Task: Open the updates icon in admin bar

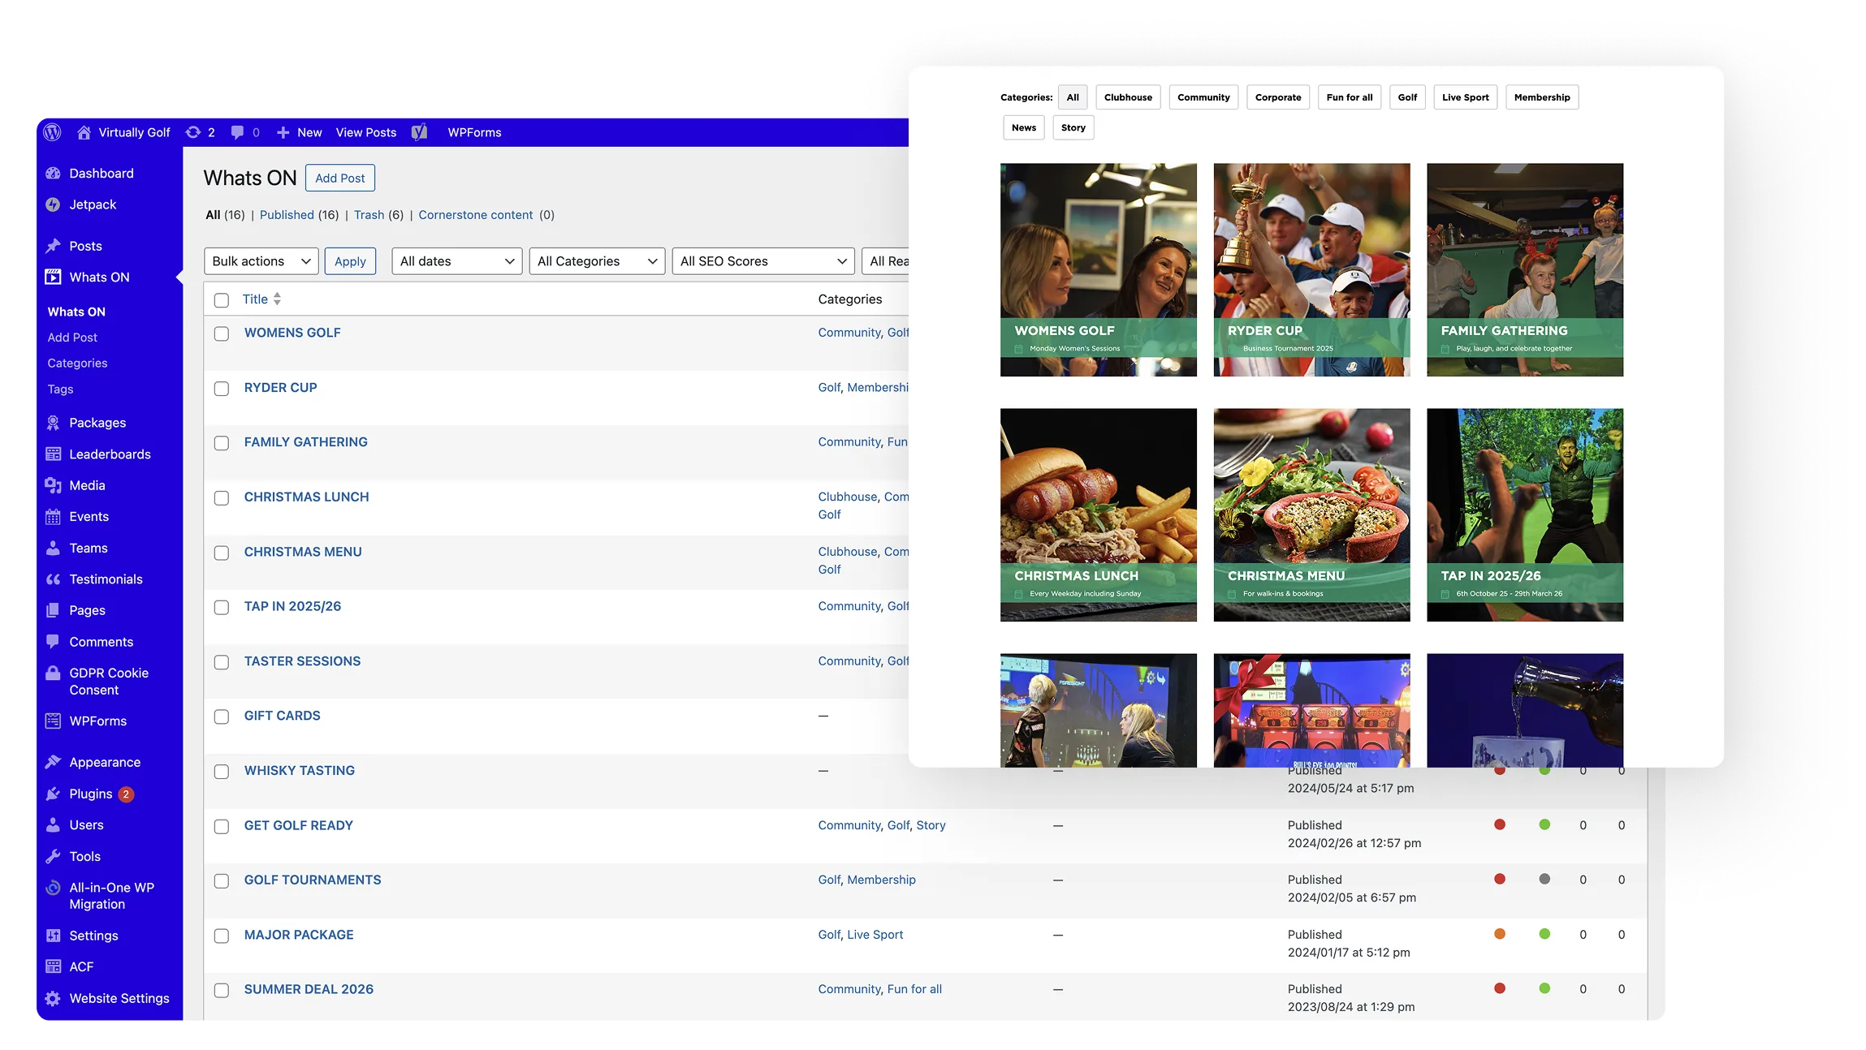Action: pos(193,132)
